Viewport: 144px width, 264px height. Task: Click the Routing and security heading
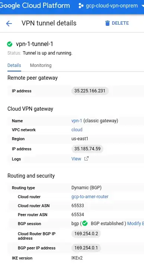coord(31,176)
